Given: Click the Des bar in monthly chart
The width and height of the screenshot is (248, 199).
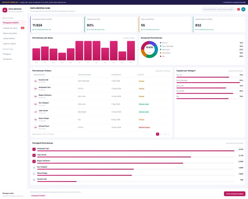Looking at the screenshot, I should (131, 51).
